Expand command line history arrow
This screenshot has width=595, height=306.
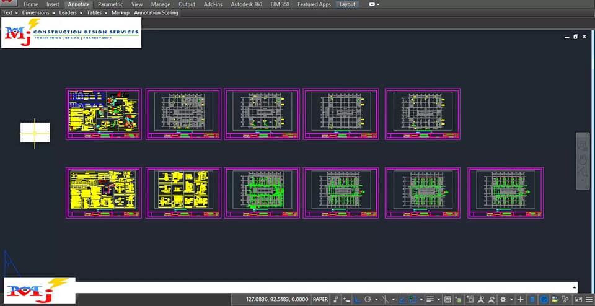pos(575,287)
